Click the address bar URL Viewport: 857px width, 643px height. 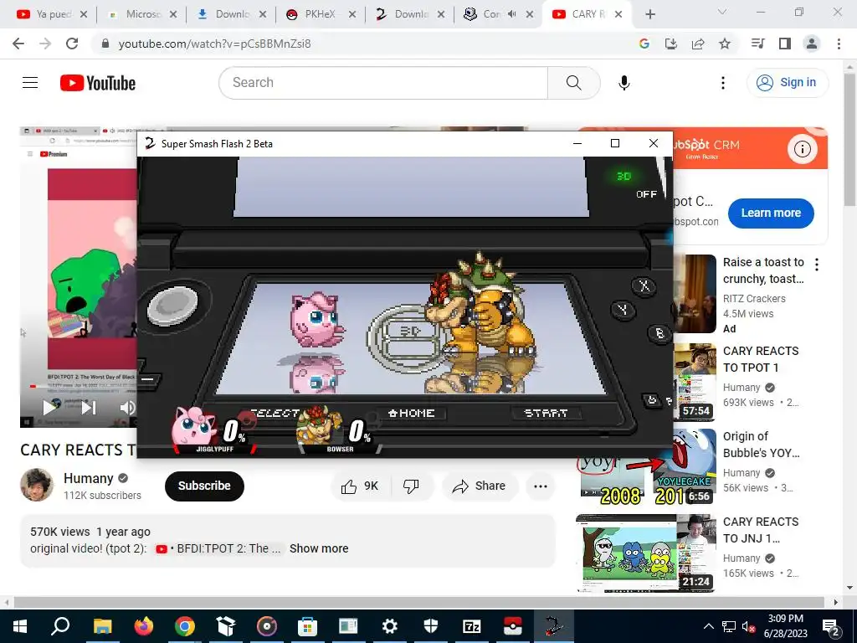click(x=215, y=44)
